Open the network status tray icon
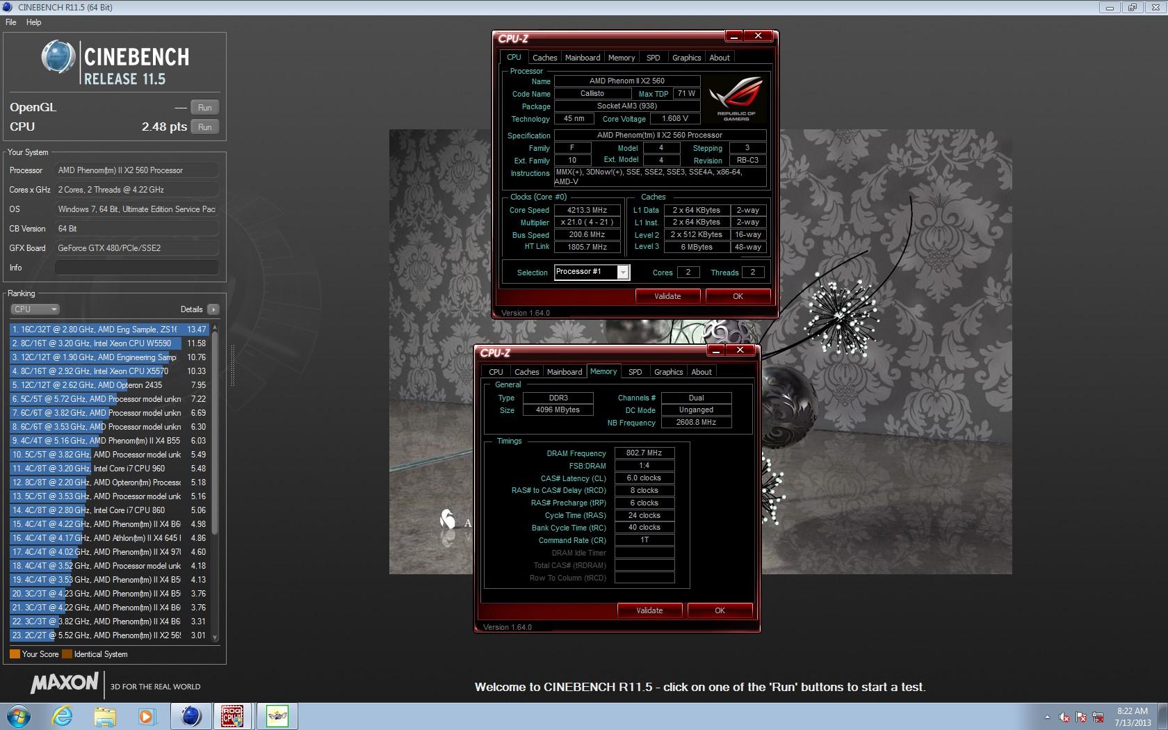Screen dimensions: 1168x730 [x=1098, y=717]
